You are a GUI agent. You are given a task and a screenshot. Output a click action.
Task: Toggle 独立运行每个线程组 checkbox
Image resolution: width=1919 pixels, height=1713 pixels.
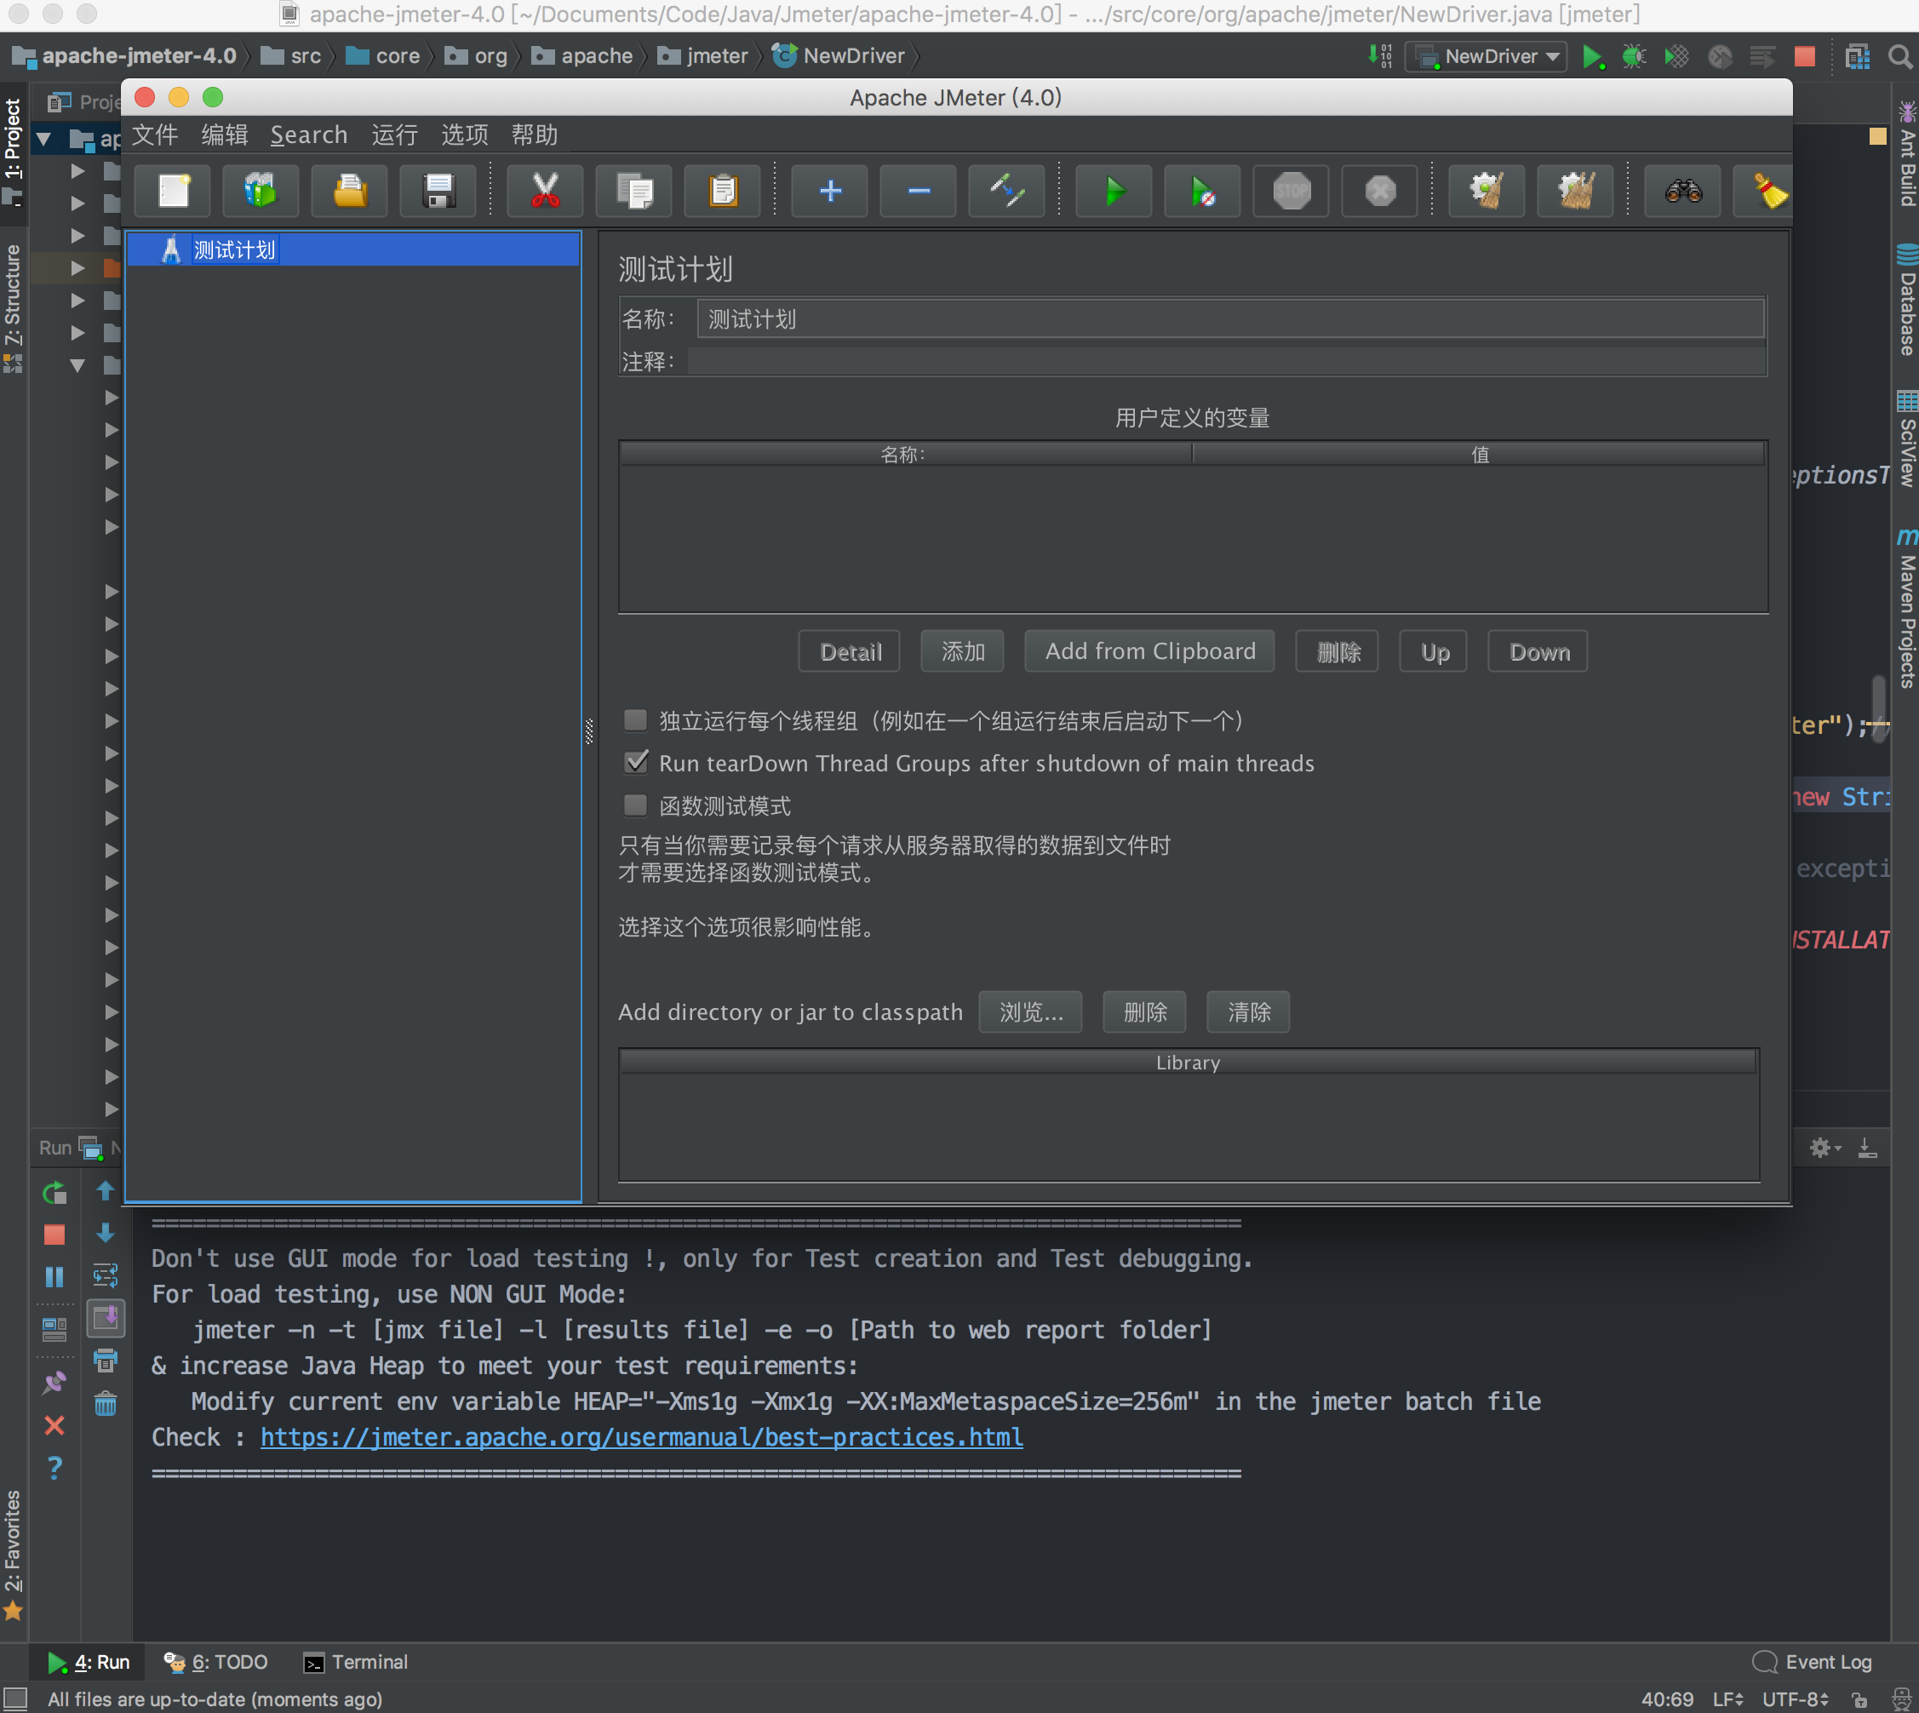(636, 721)
